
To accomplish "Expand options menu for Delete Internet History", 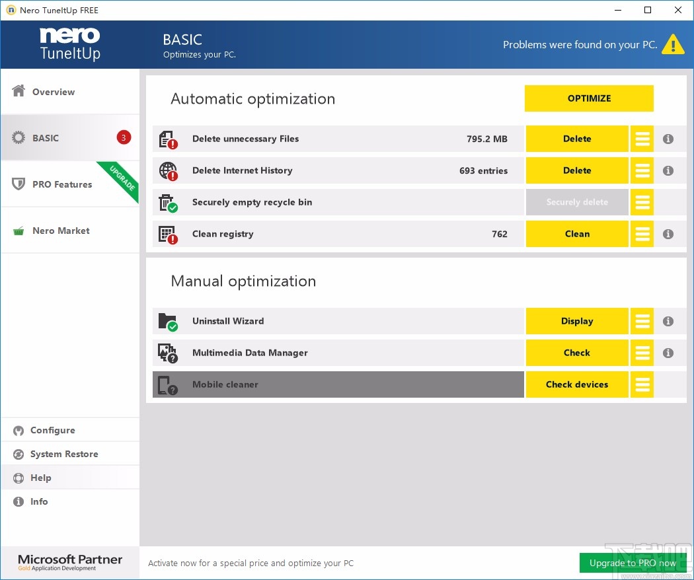I will click(x=642, y=170).
